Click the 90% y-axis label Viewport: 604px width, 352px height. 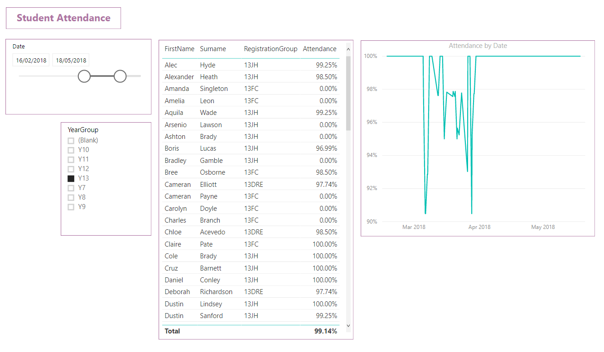pyautogui.click(x=372, y=222)
